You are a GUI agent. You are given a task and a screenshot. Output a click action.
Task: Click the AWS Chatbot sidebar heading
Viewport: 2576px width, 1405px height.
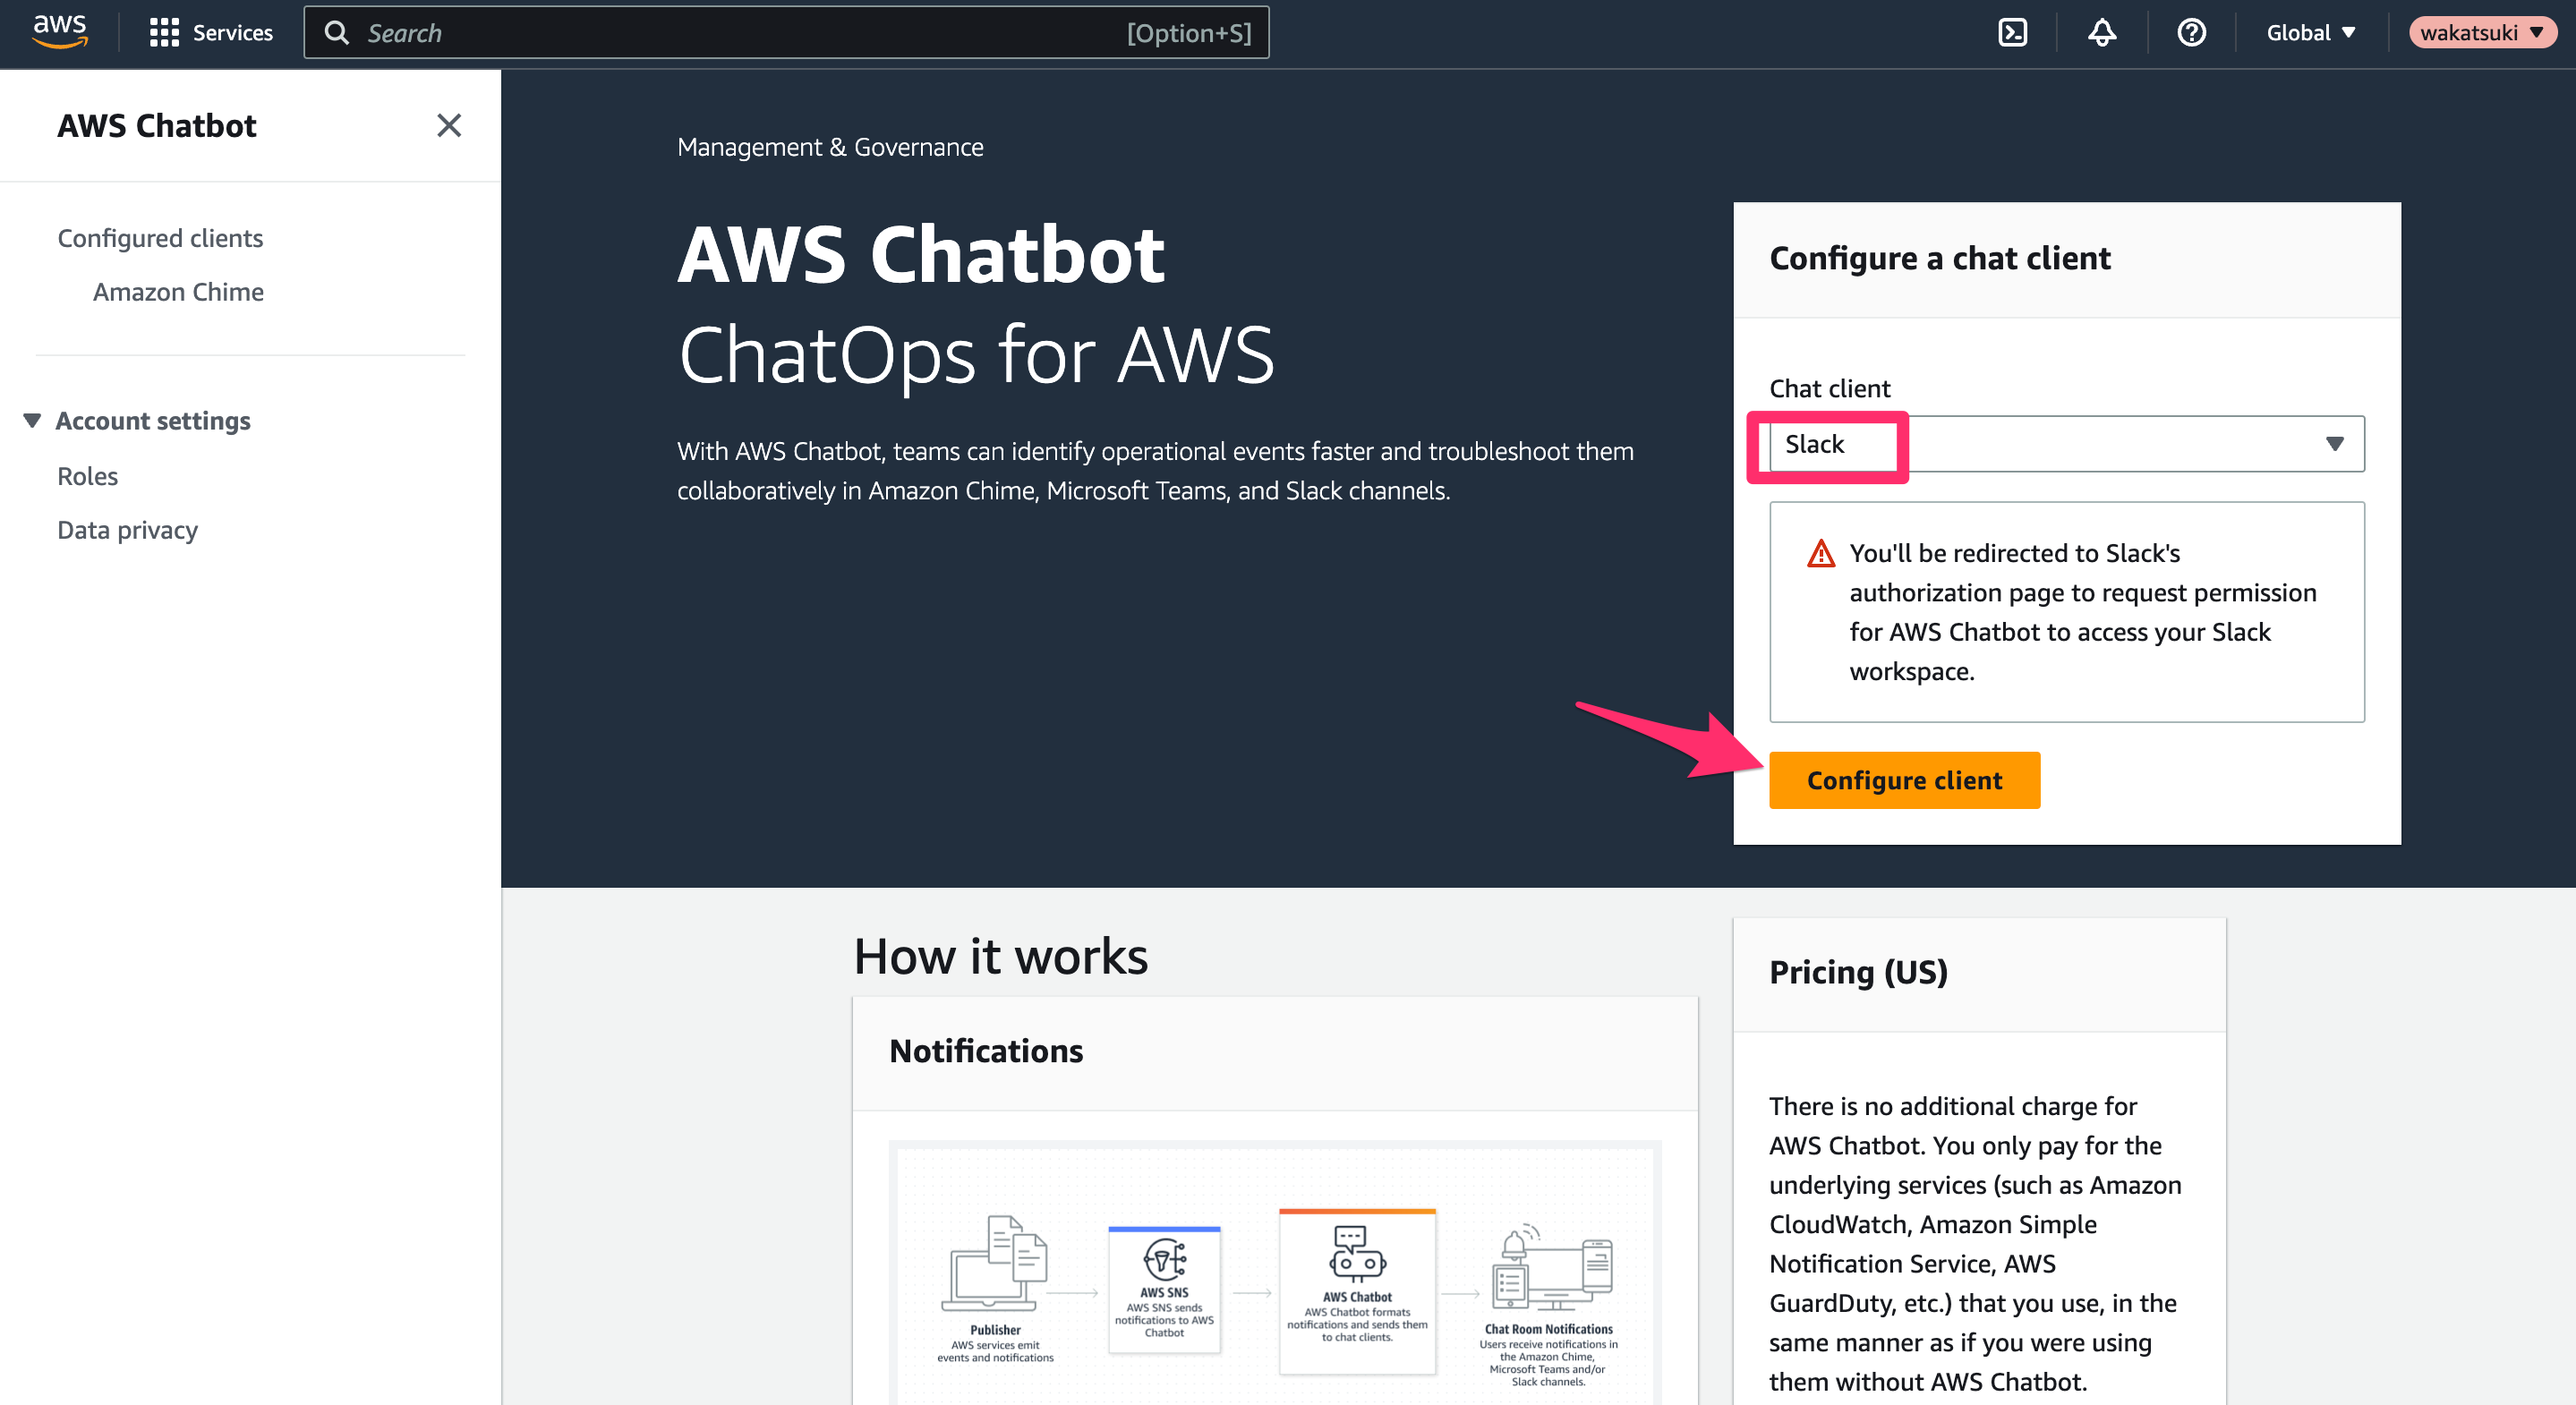[x=157, y=125]
